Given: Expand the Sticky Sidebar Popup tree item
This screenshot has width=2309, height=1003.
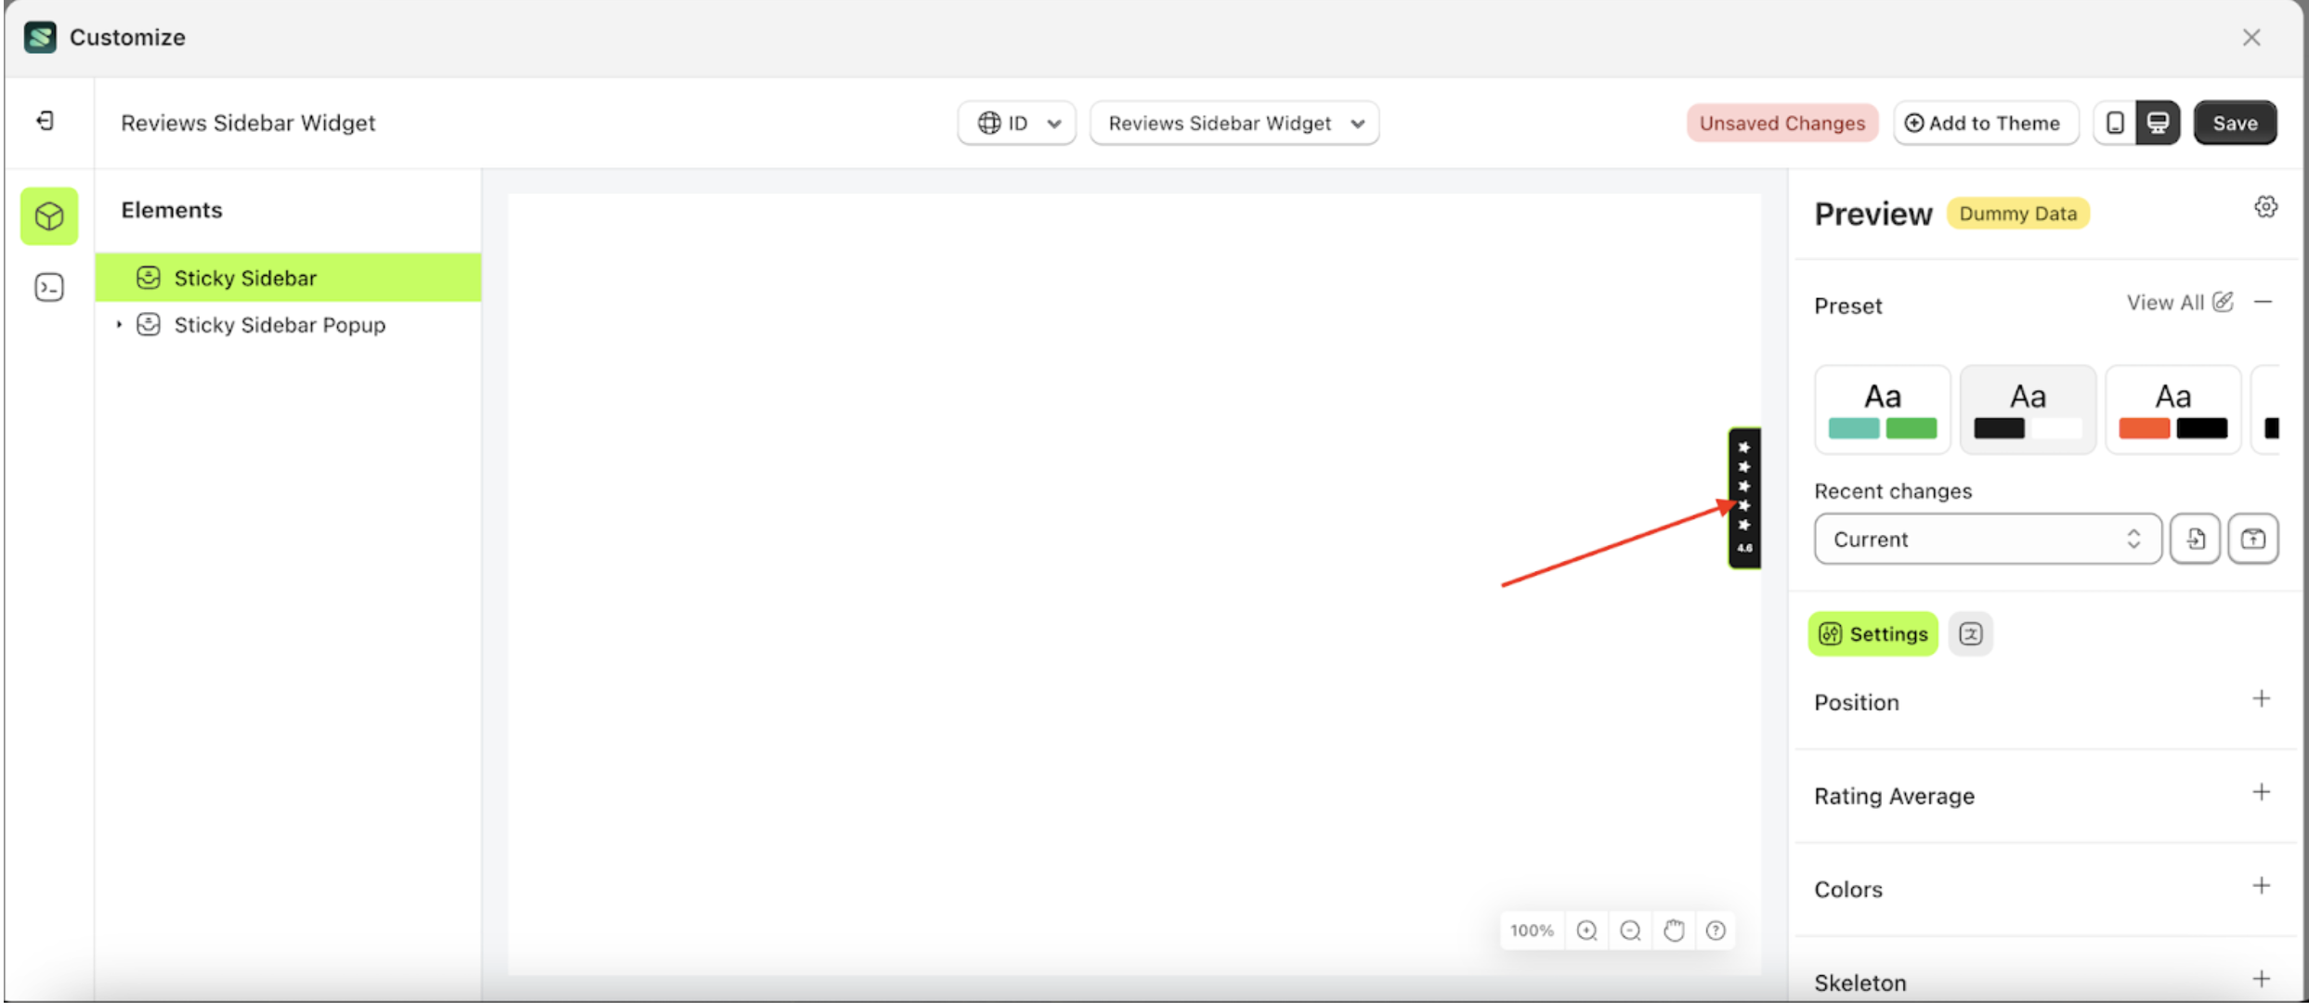Looking at the screenshot, I should click(x=119, y=324).
